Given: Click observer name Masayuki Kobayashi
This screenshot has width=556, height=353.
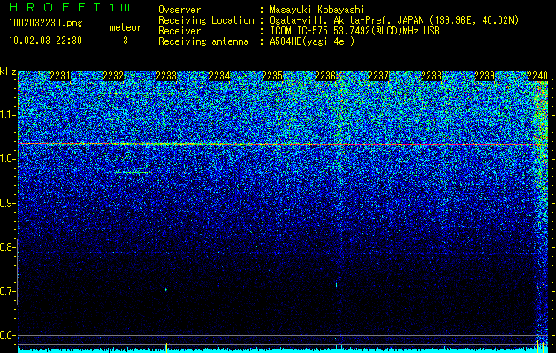Looking at the screenshot, I should [x=317, y=11].
